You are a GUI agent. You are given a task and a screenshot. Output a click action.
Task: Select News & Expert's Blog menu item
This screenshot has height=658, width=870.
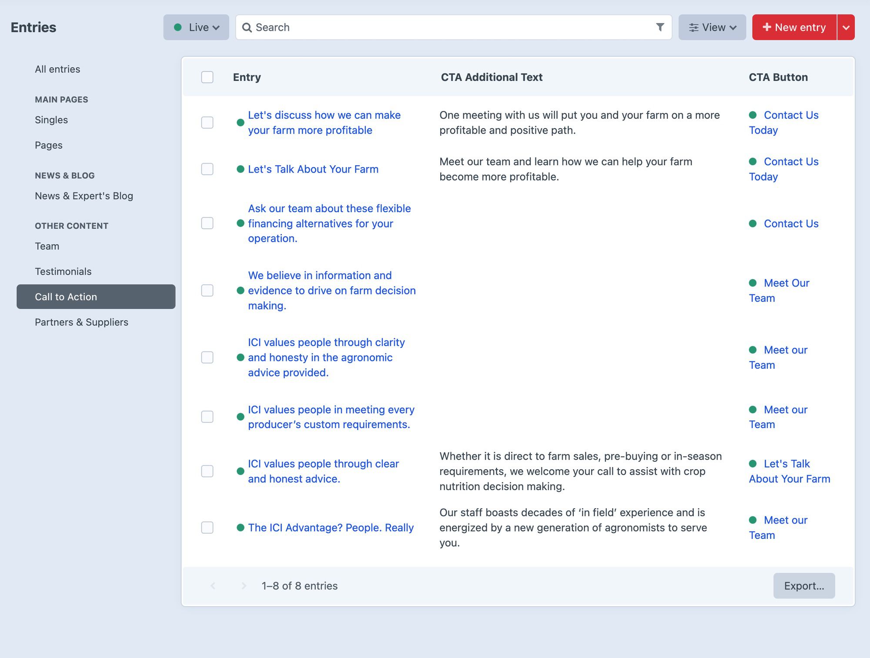click(84, 195)
